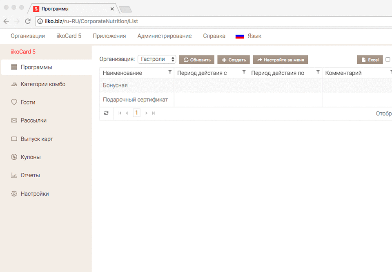Click the grid refresh icon in pager
392x272 pixels.
[x=106, y=113]
